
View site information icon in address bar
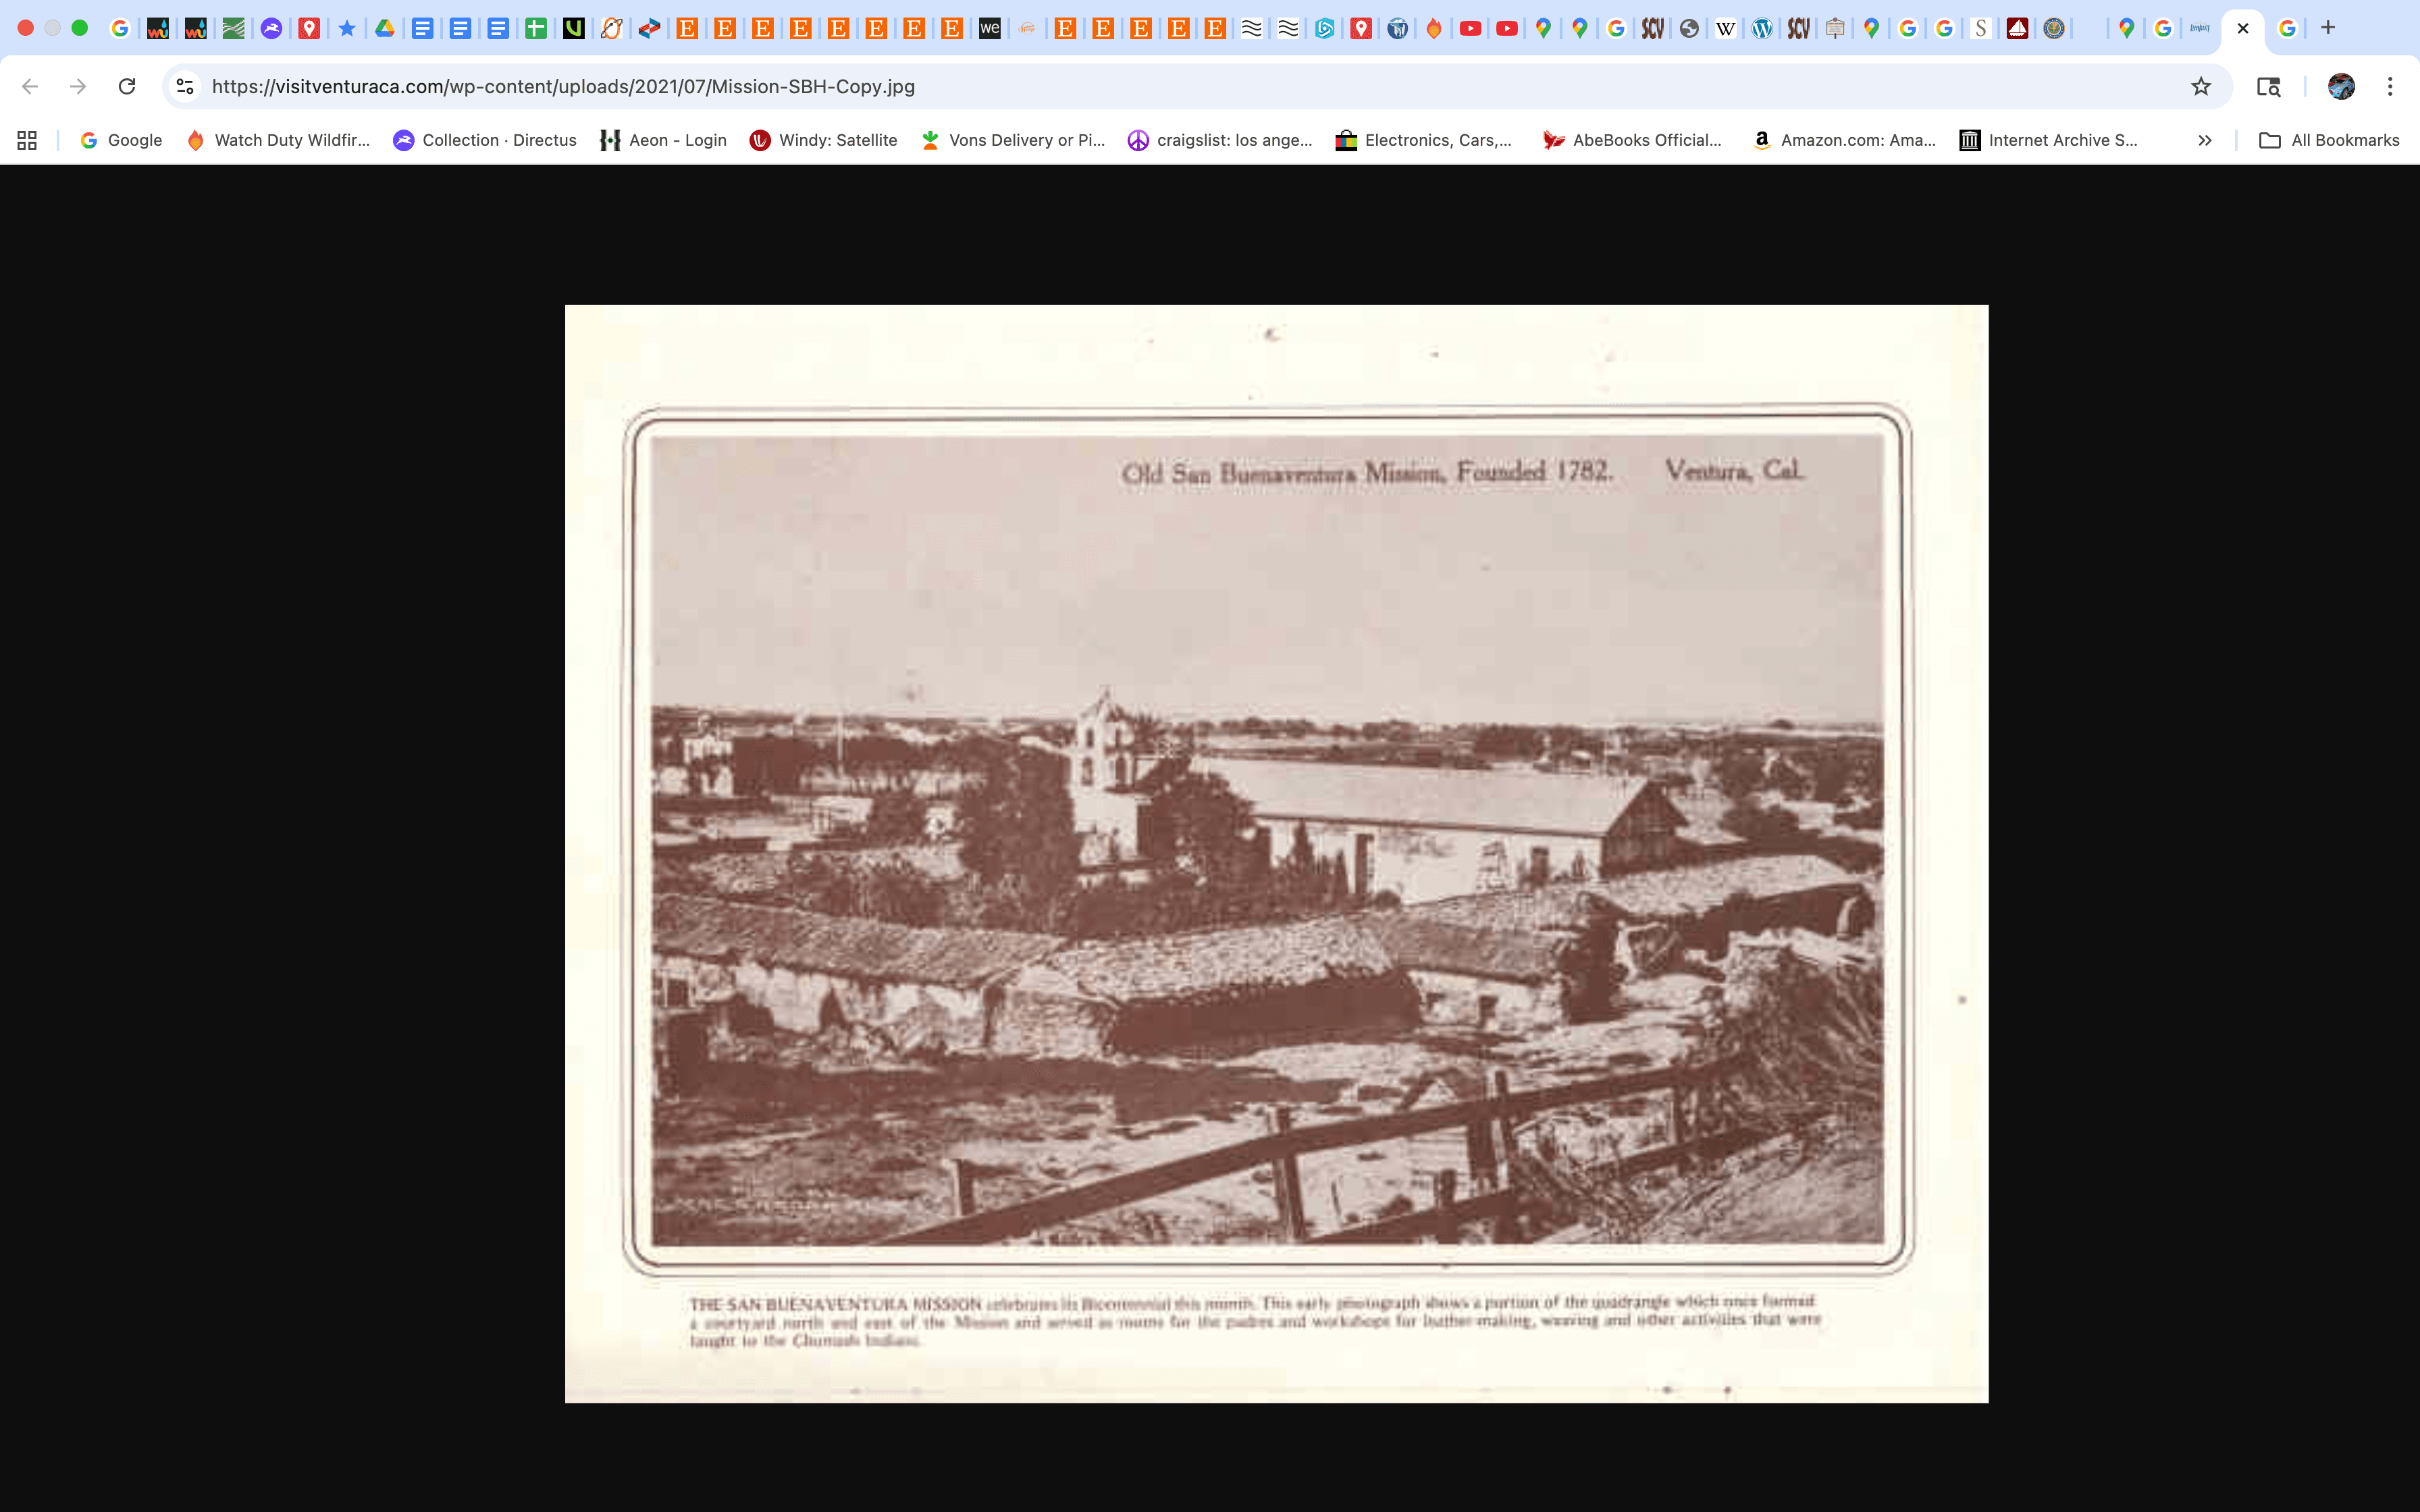coord(185,87)
